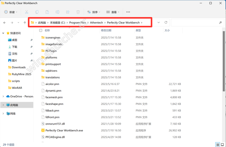The image size is (226, 147).
Task: Go forward with the right arrow
Action: pos(12,23)
